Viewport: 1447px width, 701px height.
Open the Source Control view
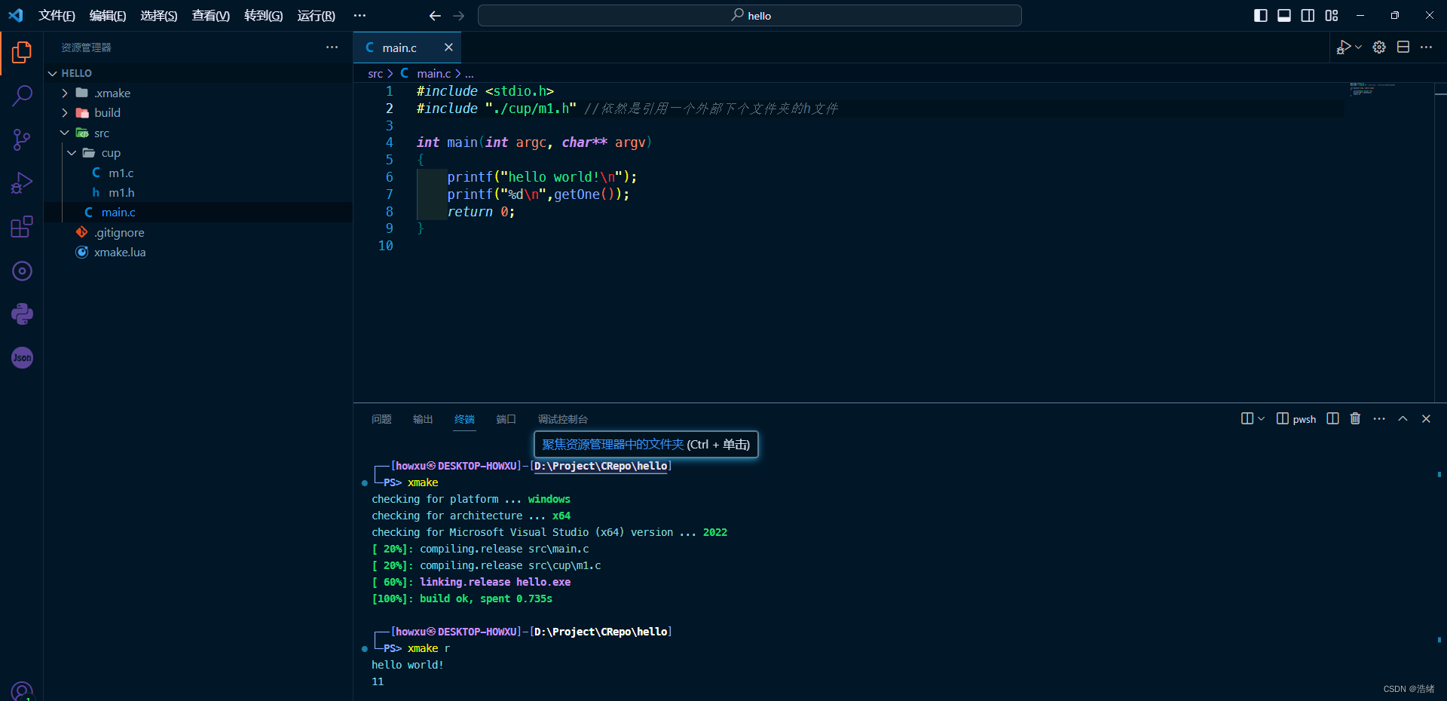click(x=22, y=139)
